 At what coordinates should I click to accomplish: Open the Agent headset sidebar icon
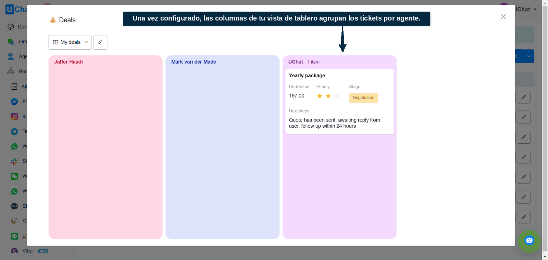click(x=11, y=56)
